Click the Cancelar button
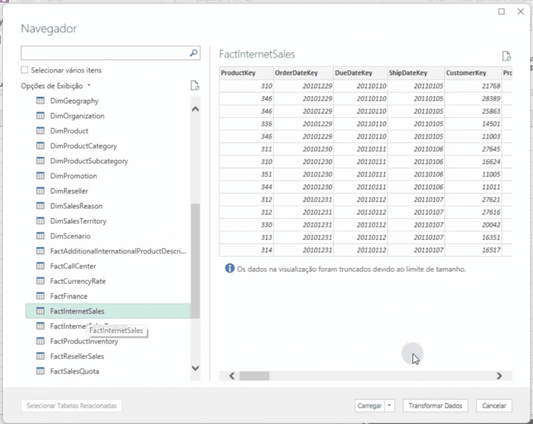Viewport: 533px width, 424px height. pyautogui.click(x=494, y=406)
